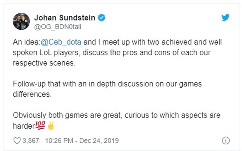The height and width of the screenshot is (151, 242).
Task: Click the 'An idea:' opening text
Action: click(x=27, y=42)
